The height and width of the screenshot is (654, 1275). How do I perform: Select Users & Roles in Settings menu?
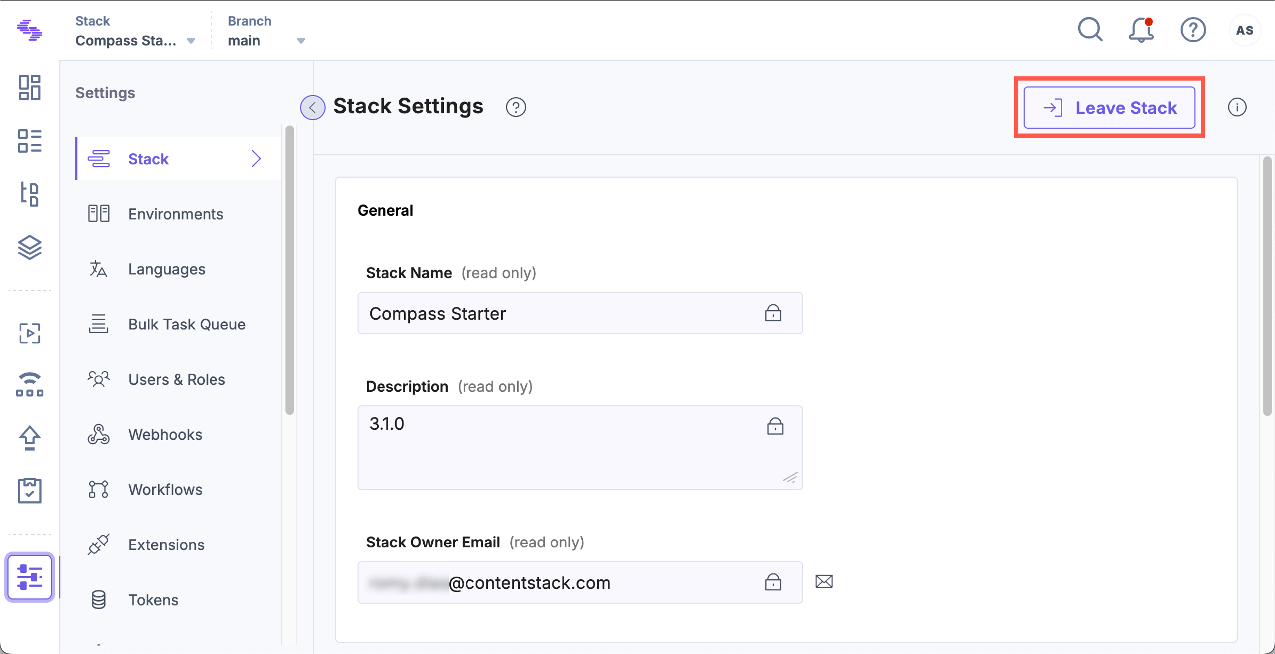179,380
